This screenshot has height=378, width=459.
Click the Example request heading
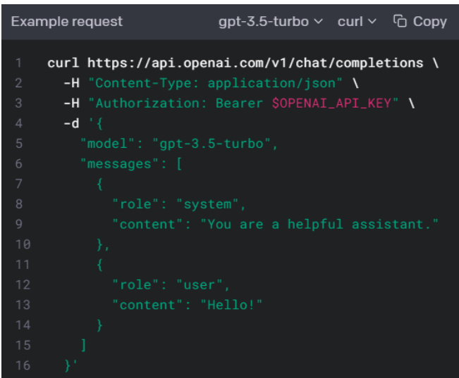[66, 22]
